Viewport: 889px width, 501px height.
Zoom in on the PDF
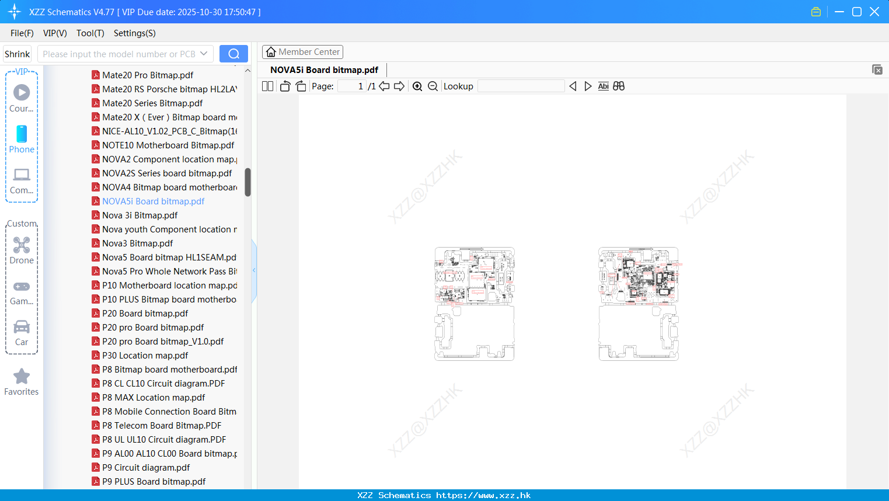417,86
